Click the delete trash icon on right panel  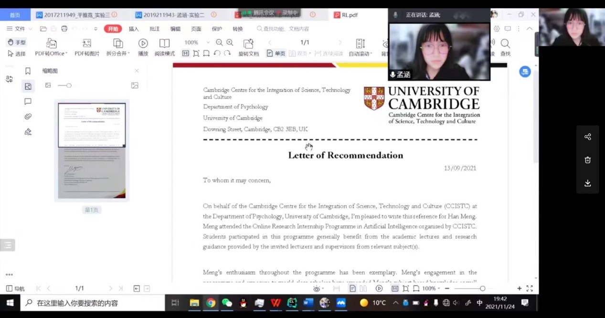pos(587,160)
